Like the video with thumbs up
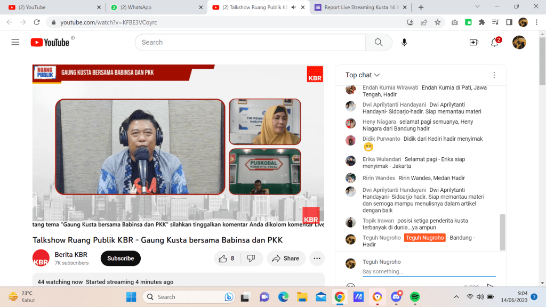The width and height of the screenshot is (546, 307). point(227,258)
